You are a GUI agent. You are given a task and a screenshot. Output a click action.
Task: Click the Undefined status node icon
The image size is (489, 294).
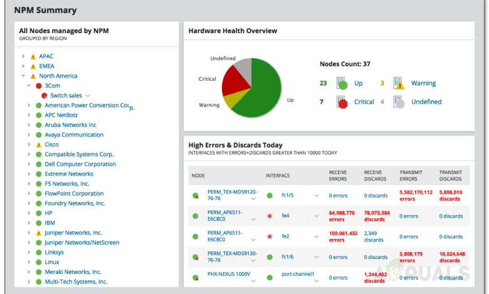[399, 102]
